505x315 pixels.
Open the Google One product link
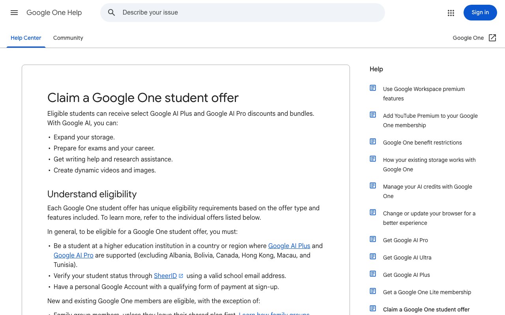click(468, 38)
